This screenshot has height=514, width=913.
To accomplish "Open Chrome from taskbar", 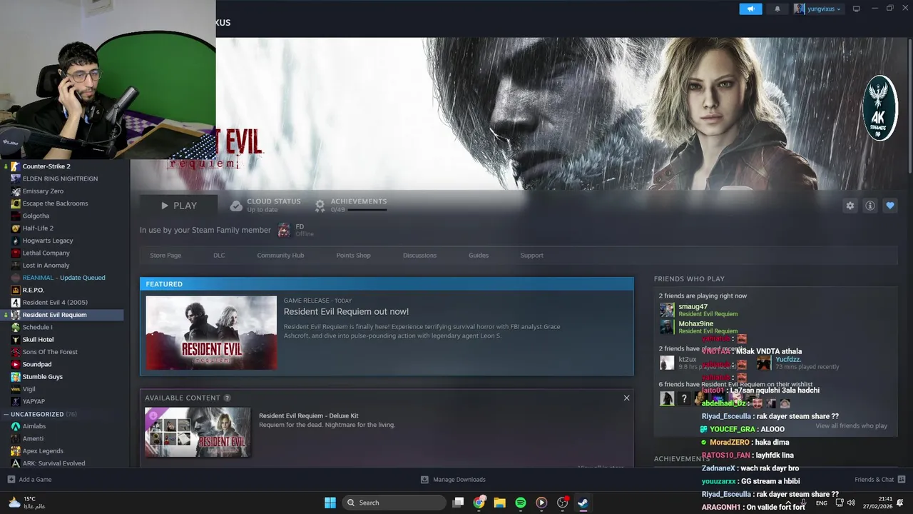I will (x=479, y=503).
